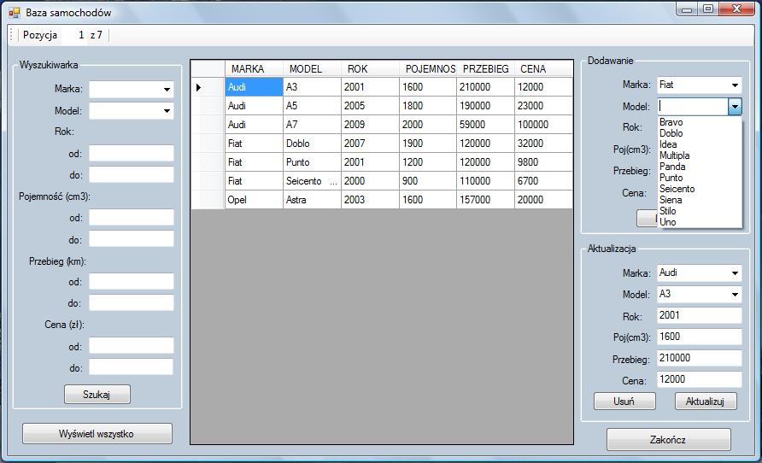Screen dimensions: 762x463
Task: Click the Pojemność od search field
Action: point(132,218)
